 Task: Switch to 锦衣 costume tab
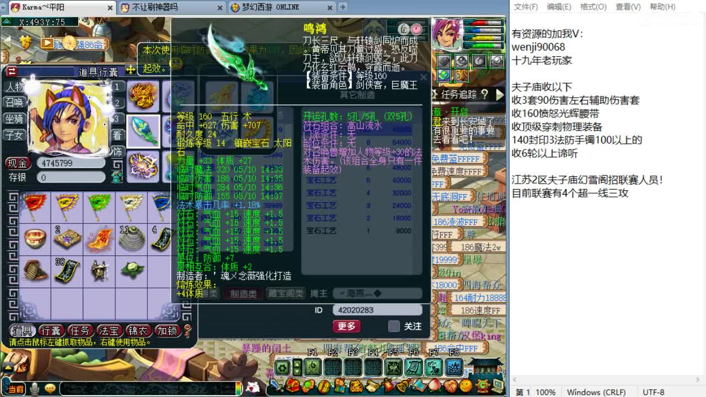pos(137,331)
